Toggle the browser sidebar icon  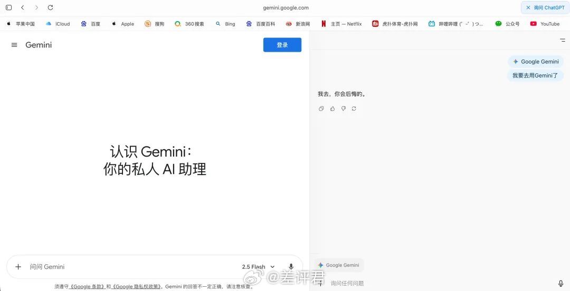[x=9, y=7]
